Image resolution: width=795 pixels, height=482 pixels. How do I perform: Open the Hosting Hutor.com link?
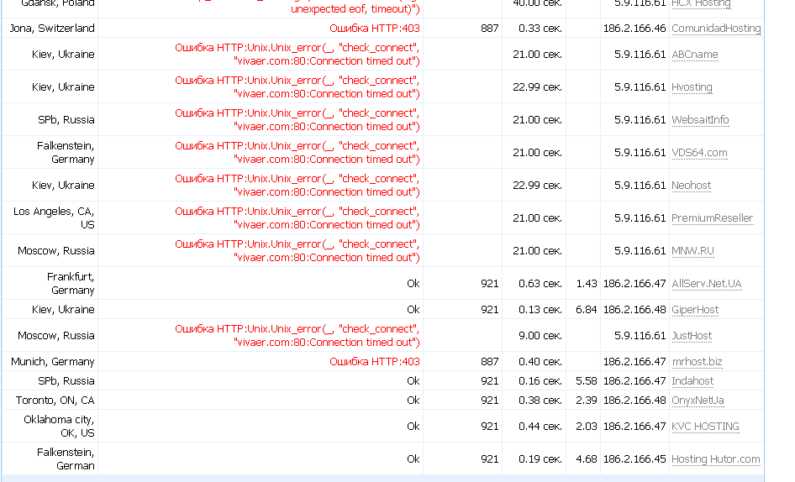point(715,459)
